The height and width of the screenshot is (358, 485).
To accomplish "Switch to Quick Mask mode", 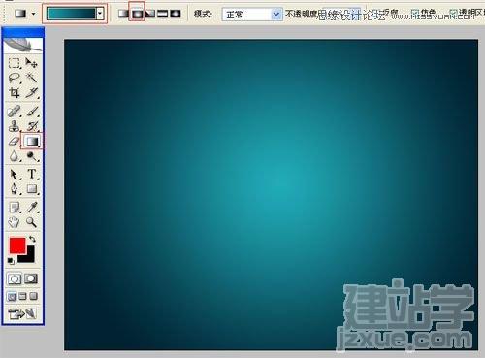I will (x=31, y=278).
